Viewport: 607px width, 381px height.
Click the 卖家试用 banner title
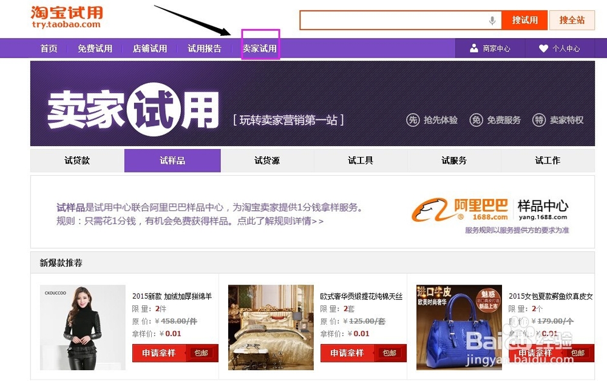133,110
